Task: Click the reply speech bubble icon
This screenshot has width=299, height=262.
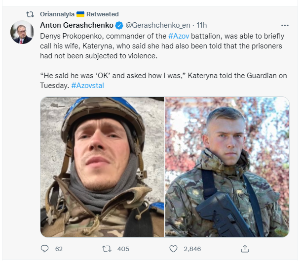Action: click(44, 249)
